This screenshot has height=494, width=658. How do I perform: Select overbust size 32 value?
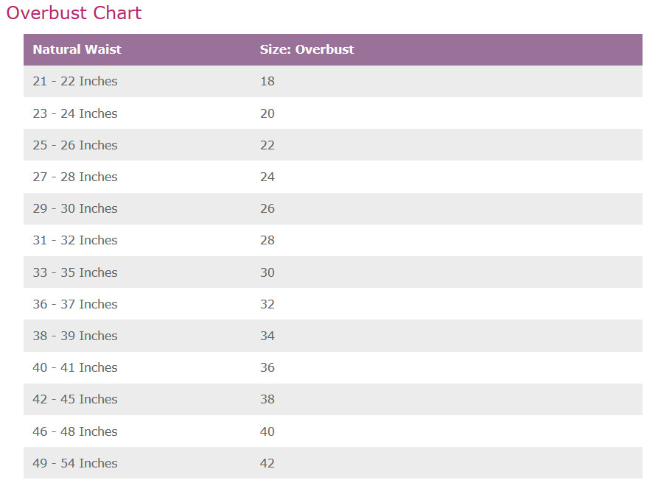pos(267,304)
